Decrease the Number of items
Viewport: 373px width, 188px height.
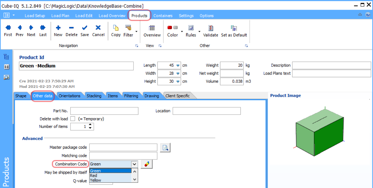(x=90, y=128)
